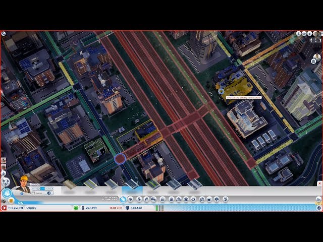Pause or play the simulation with red button
The height and width of the screenshot is (242, 323).
click(4, 208)
